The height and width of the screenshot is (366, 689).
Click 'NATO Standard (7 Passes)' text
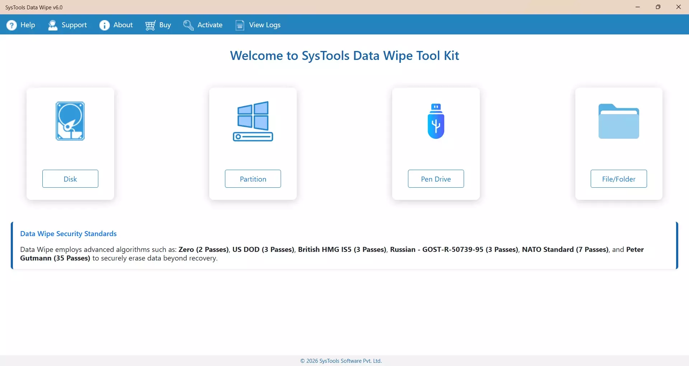tap(565, 249)
